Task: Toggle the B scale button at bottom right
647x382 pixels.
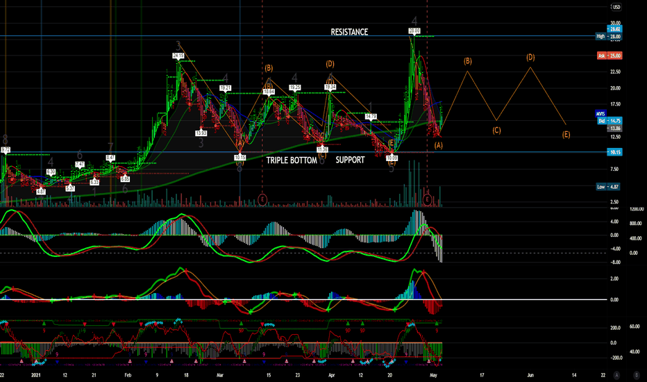Action: click(x=636, y=375)
